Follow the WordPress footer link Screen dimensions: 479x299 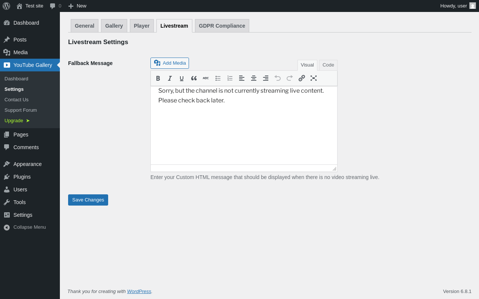(x=139, y=292)
